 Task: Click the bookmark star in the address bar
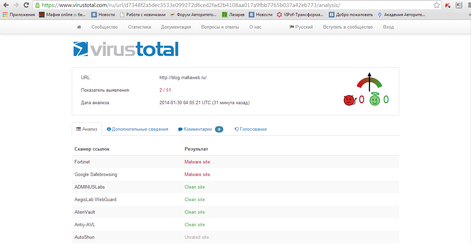[437, 5]
